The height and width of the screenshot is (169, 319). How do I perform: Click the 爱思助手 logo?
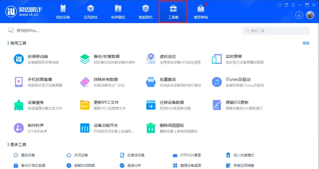24,12
